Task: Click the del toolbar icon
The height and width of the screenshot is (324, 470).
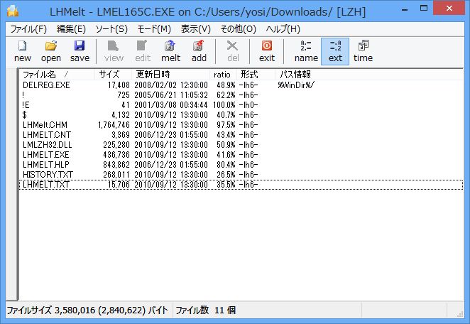Action: (x=233, y=51)
